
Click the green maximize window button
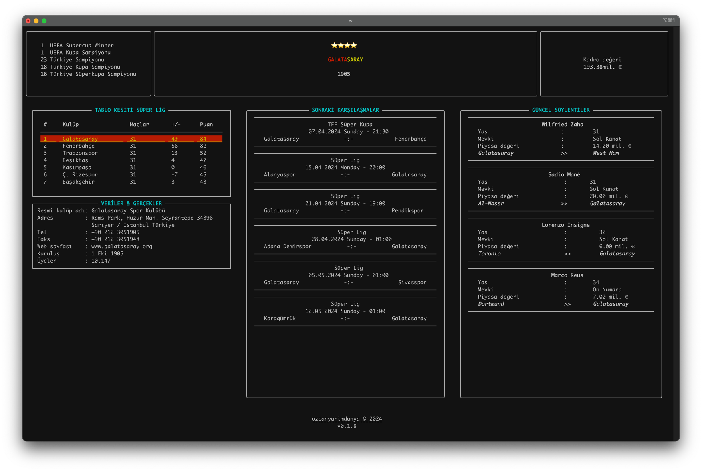tap(44, 21)
